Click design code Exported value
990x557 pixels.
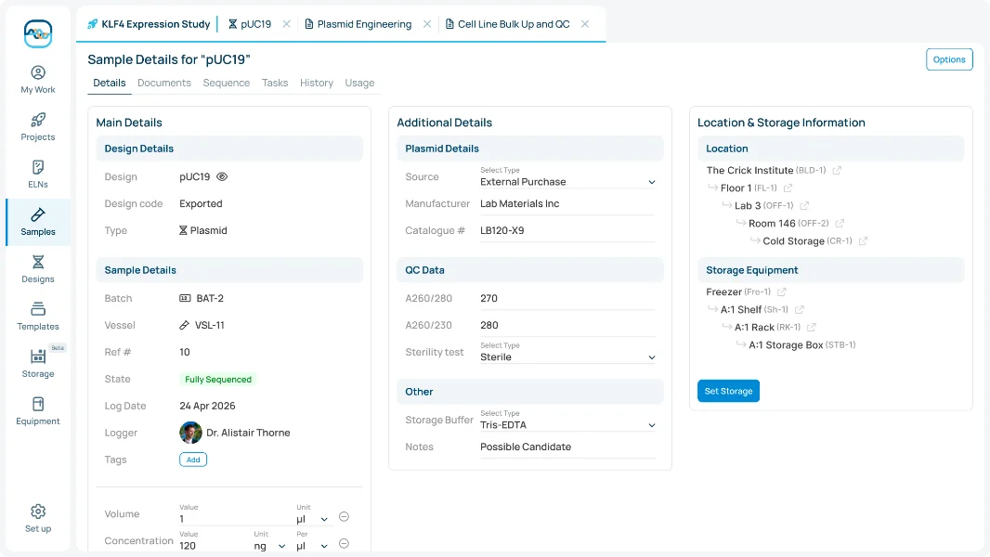pos(201,203)
